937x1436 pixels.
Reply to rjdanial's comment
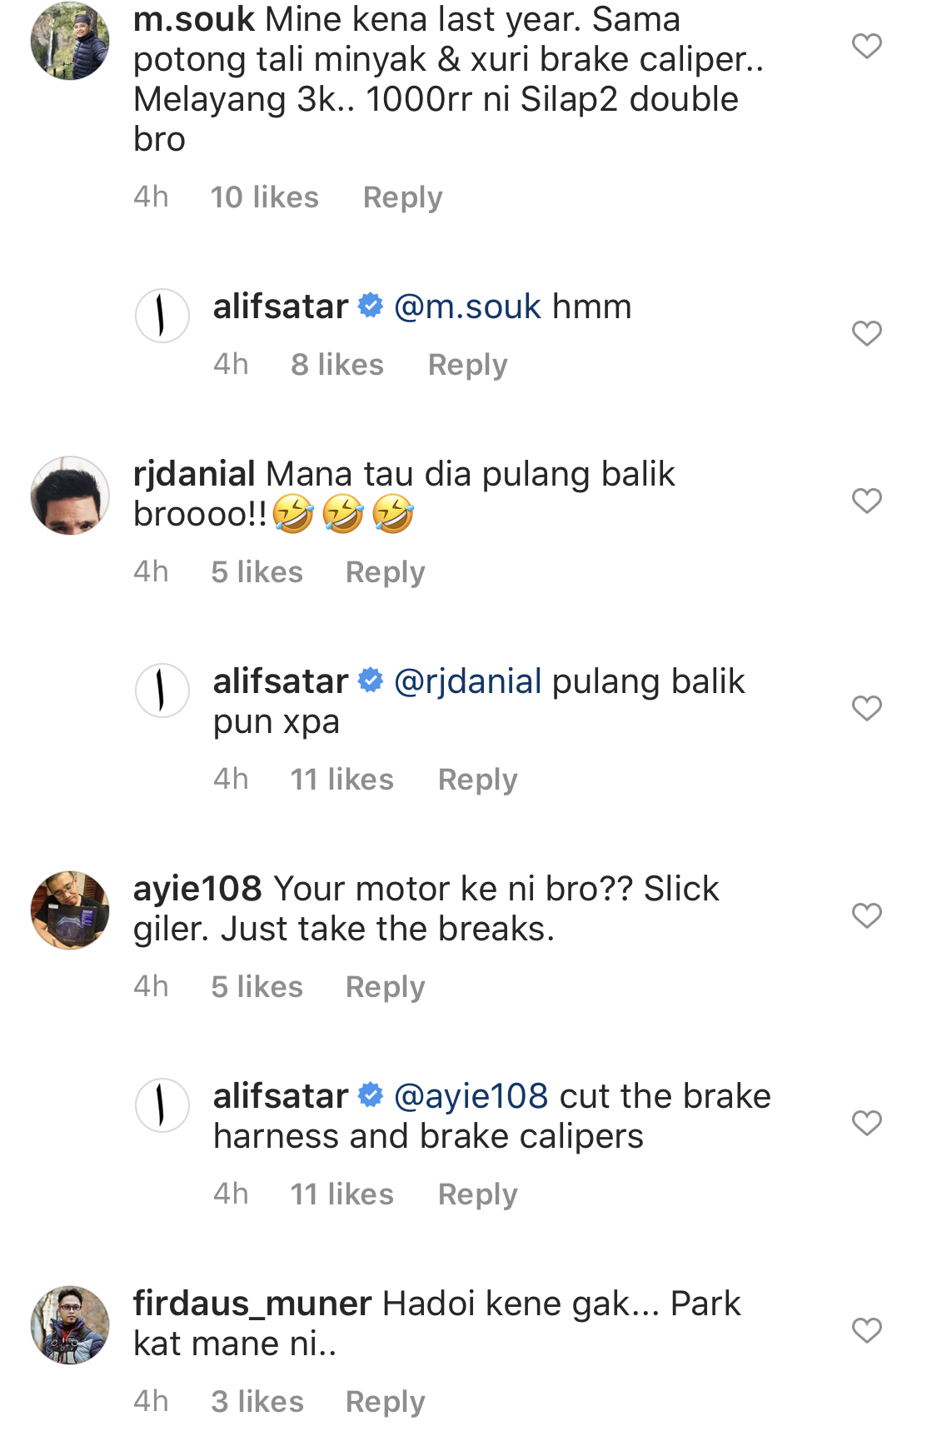coord(385,573)
